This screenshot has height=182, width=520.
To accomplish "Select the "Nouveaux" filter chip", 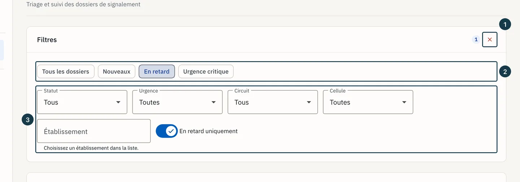I will pyautogui.click(x=117, y=71).
